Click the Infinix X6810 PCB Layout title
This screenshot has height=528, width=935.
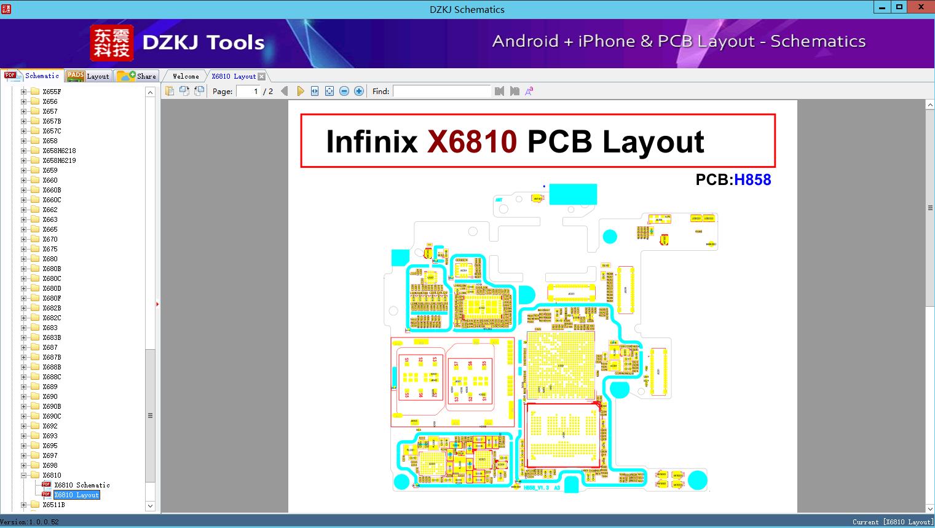tap(515, 141)
